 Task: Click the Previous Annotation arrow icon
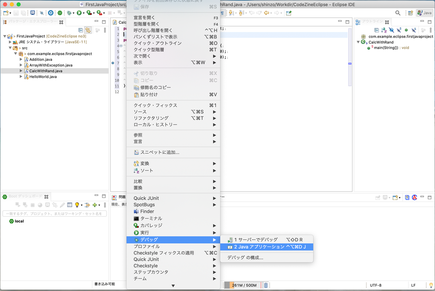241,13
